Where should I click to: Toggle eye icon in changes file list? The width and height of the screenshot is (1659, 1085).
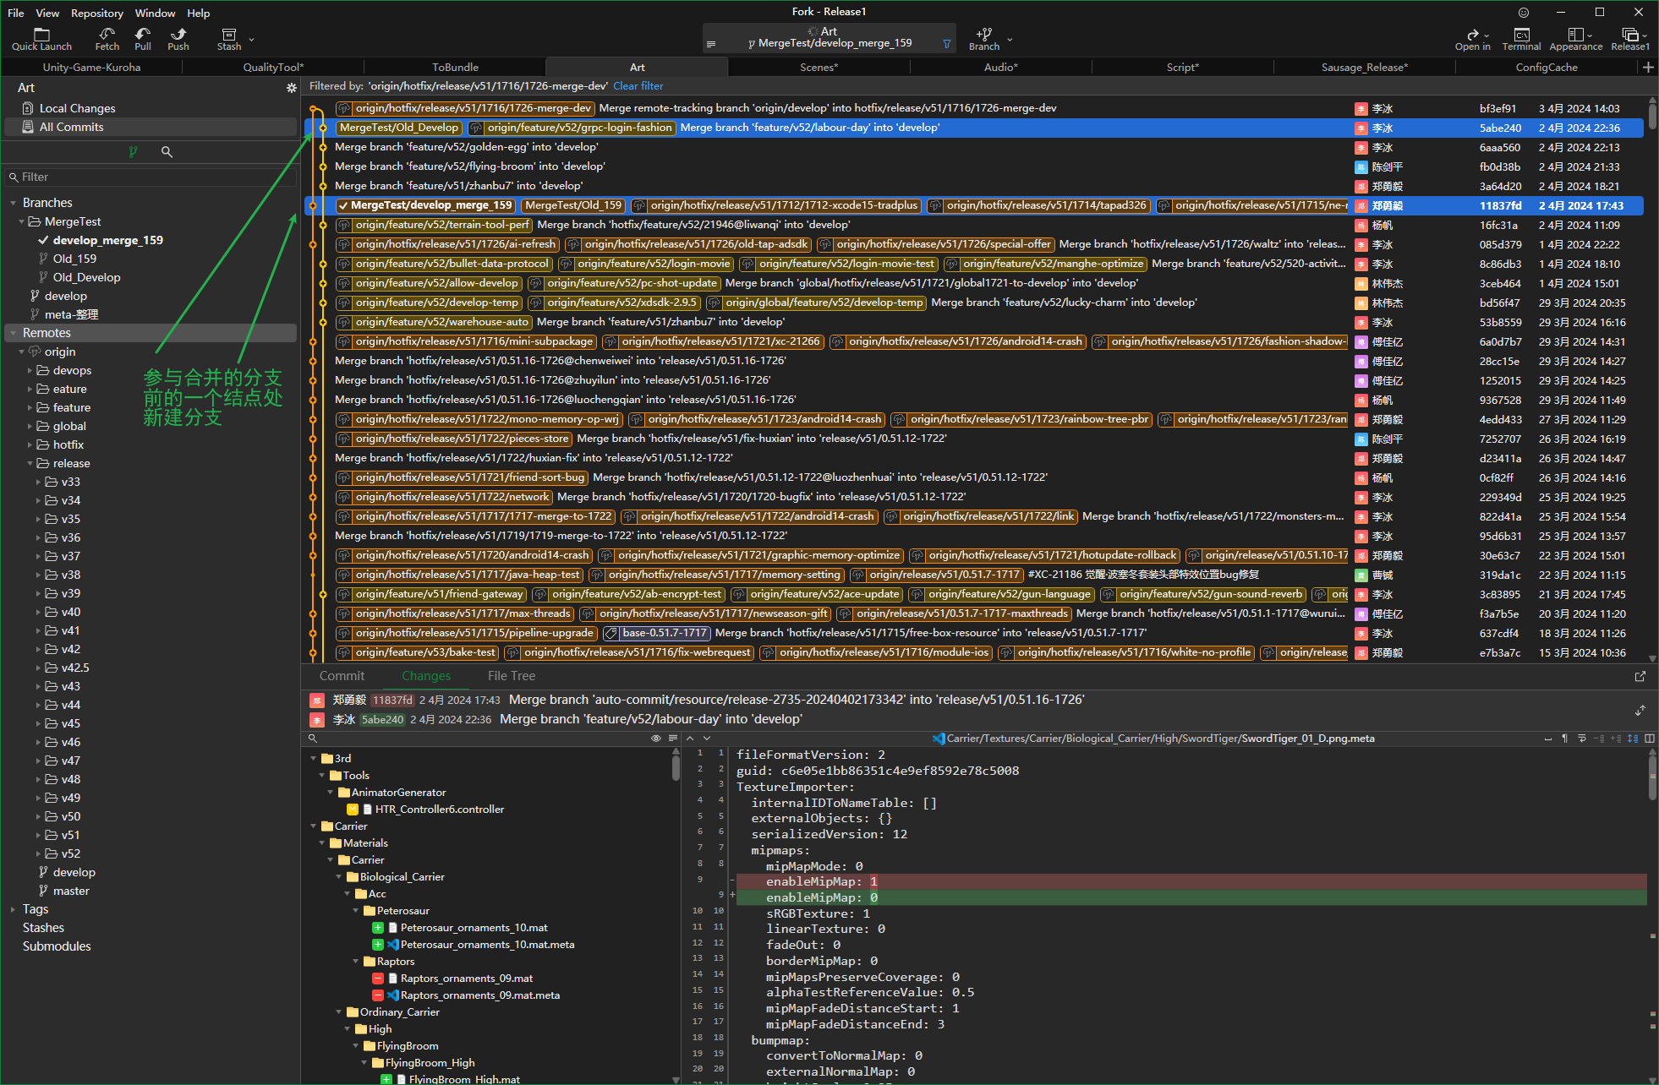655,739
